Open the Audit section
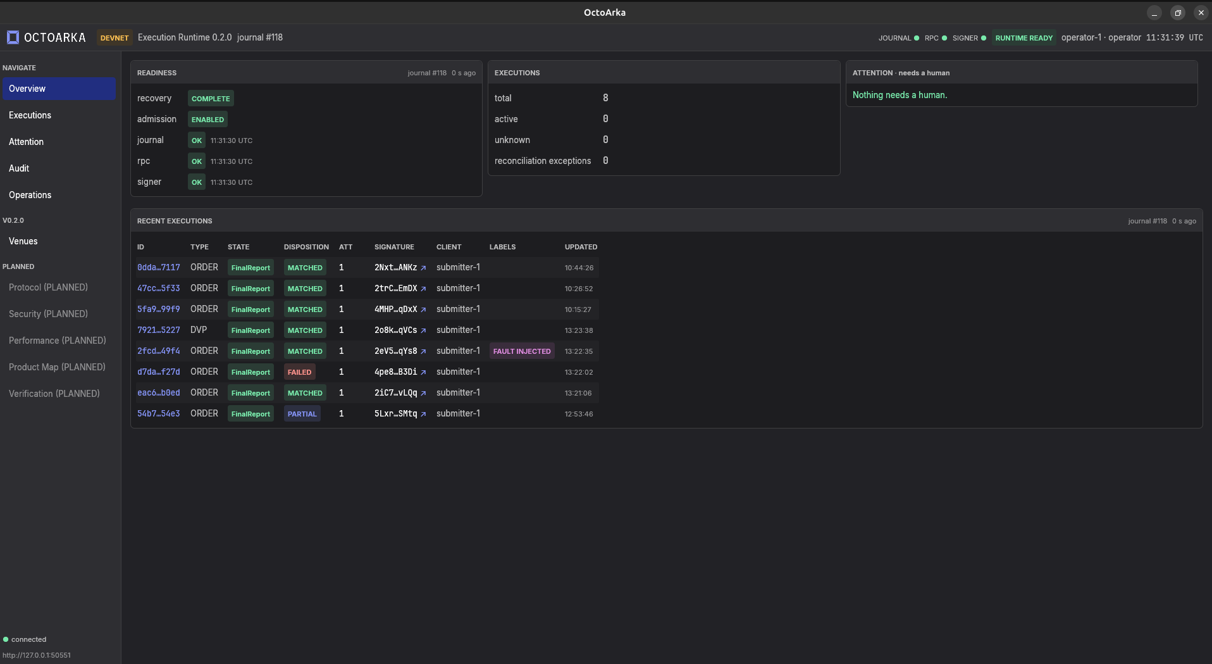Viewport: 1212px width, 664px height. tap(59, 168)
